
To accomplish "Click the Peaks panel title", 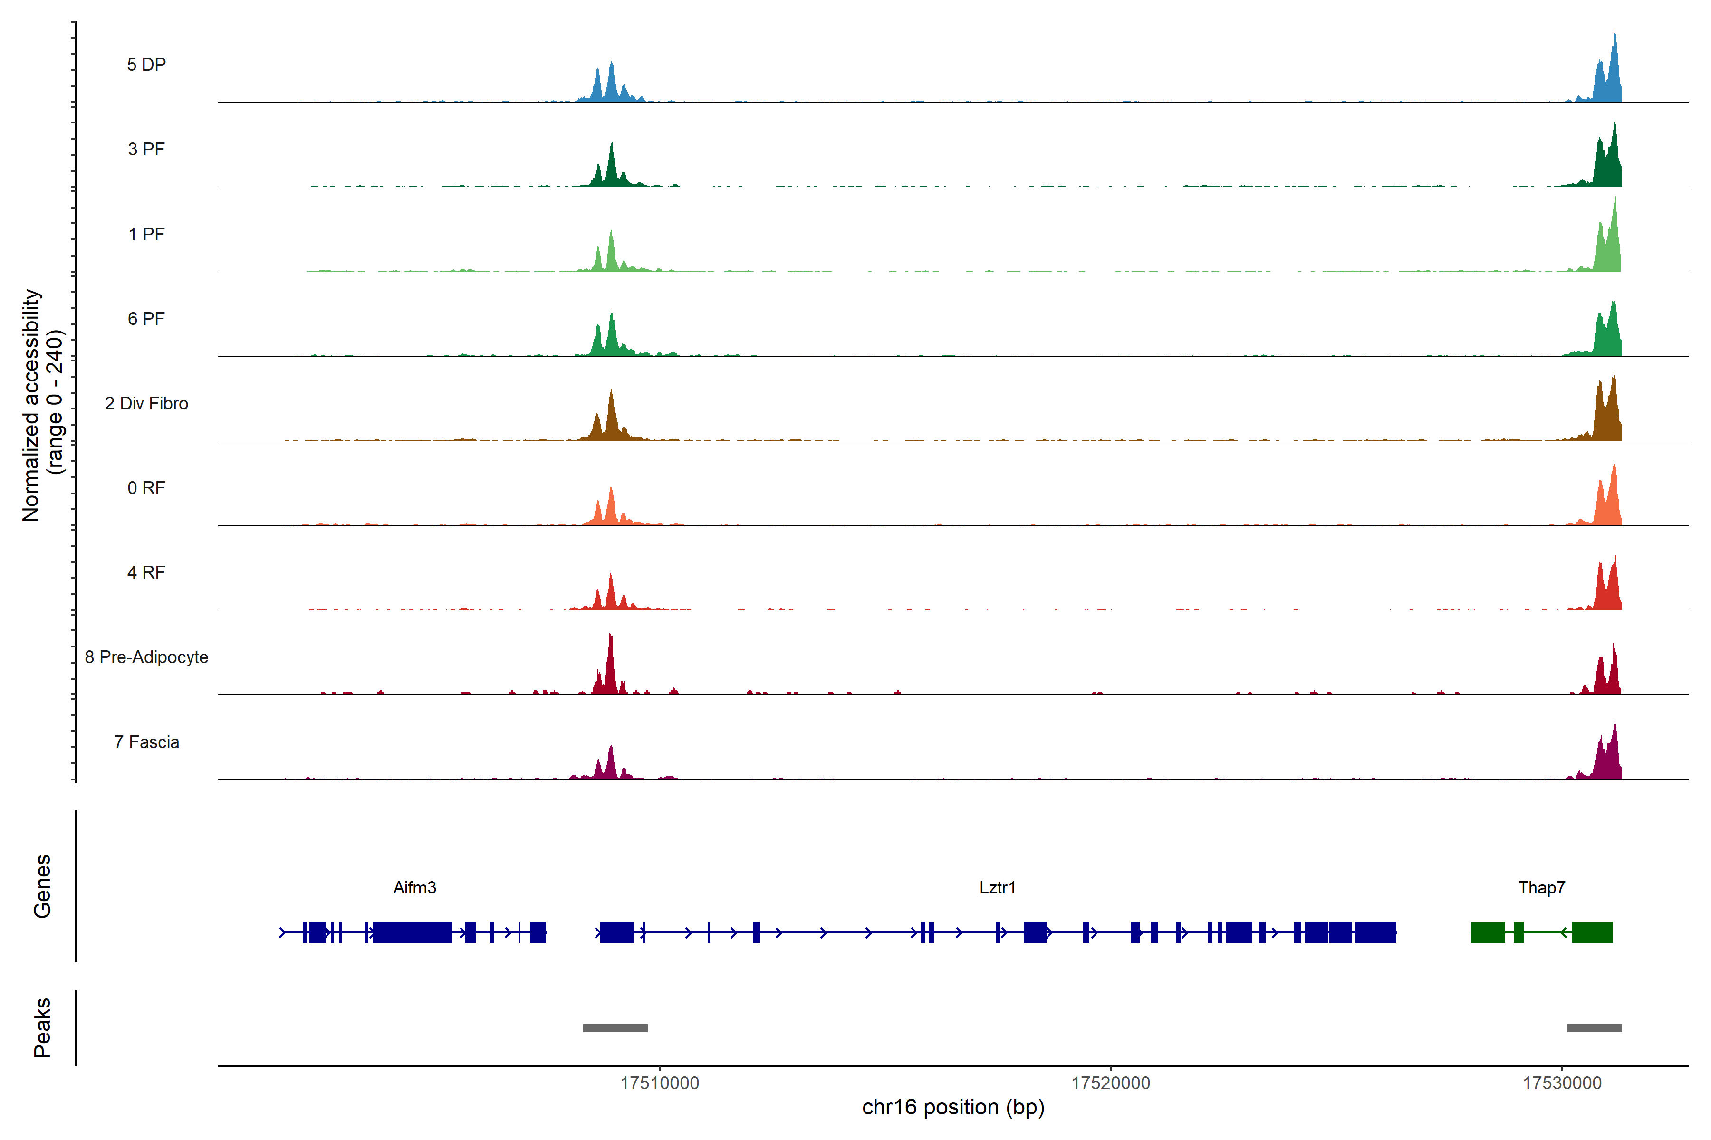I will coord(42,1027).
